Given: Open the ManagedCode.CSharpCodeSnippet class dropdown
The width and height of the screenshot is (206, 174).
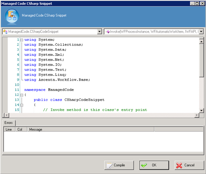Looking at the screenshot, I should point(99,32).
